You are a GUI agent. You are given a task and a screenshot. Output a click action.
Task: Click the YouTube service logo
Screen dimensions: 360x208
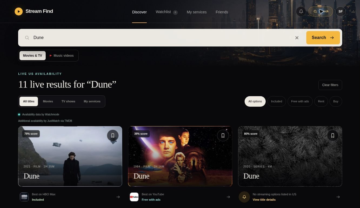click(134, 197)
